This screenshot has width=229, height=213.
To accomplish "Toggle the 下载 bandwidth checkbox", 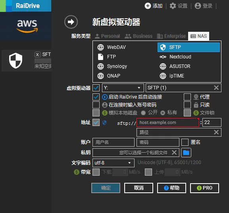I will pyautogui.click(x=96, y=172).
